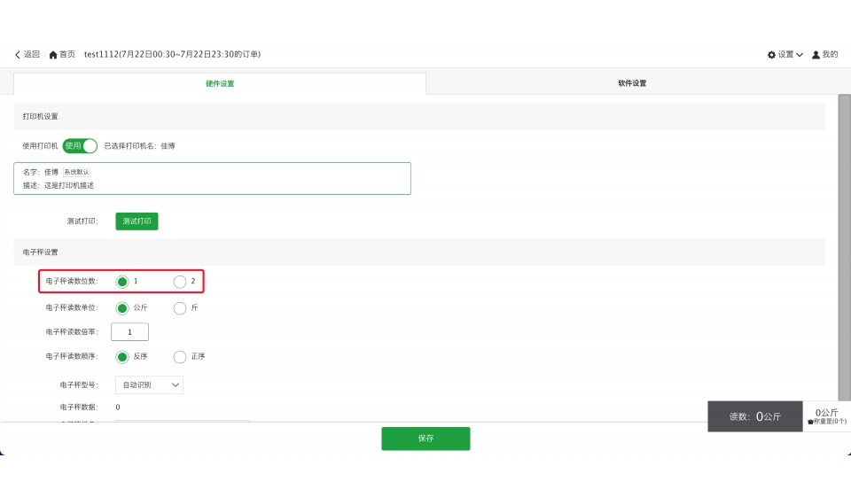The width and height of the screenshot is (851, 497).
Task: Select the 佳博 printer entry box
Action: pyautogui.click(x=213, y=178)
